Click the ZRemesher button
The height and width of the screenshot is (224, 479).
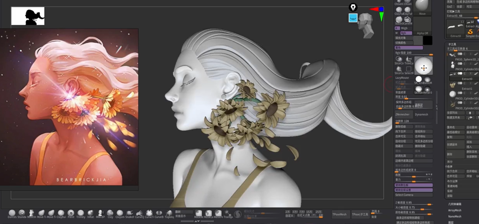coord(403,114)
